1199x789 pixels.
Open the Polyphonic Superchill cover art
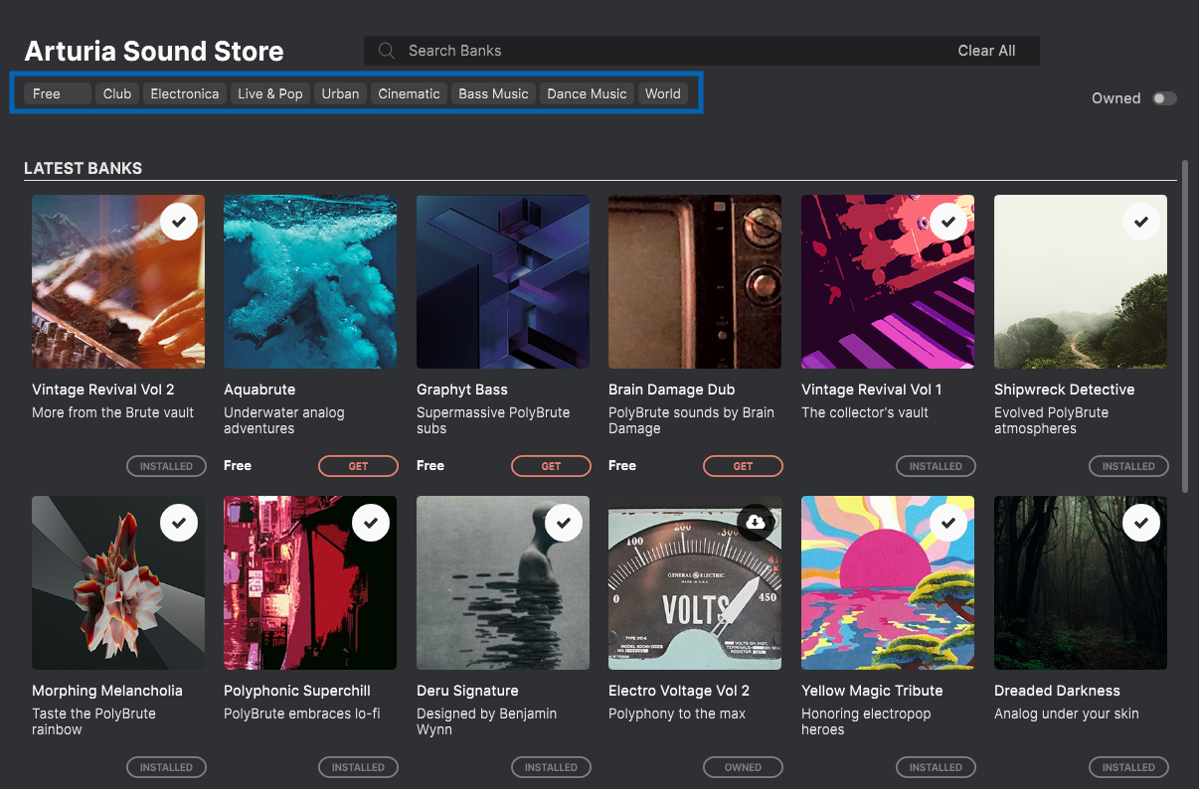click(310, 582)
